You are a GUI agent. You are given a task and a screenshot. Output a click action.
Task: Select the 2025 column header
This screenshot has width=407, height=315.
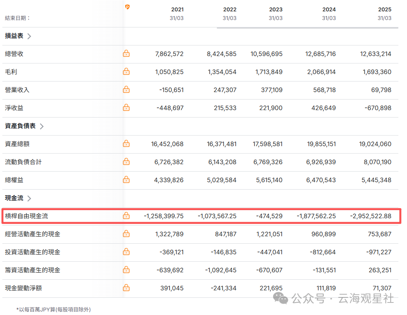click(384, 9)
